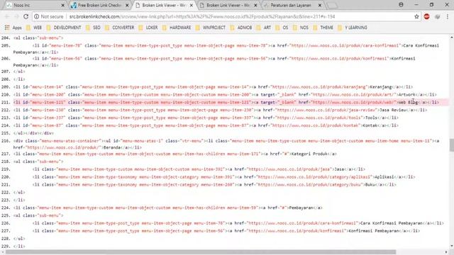Click the 'Buku' text on line 221
The image size is (454, 255).
pyautogui.click(x=370, y=184)
